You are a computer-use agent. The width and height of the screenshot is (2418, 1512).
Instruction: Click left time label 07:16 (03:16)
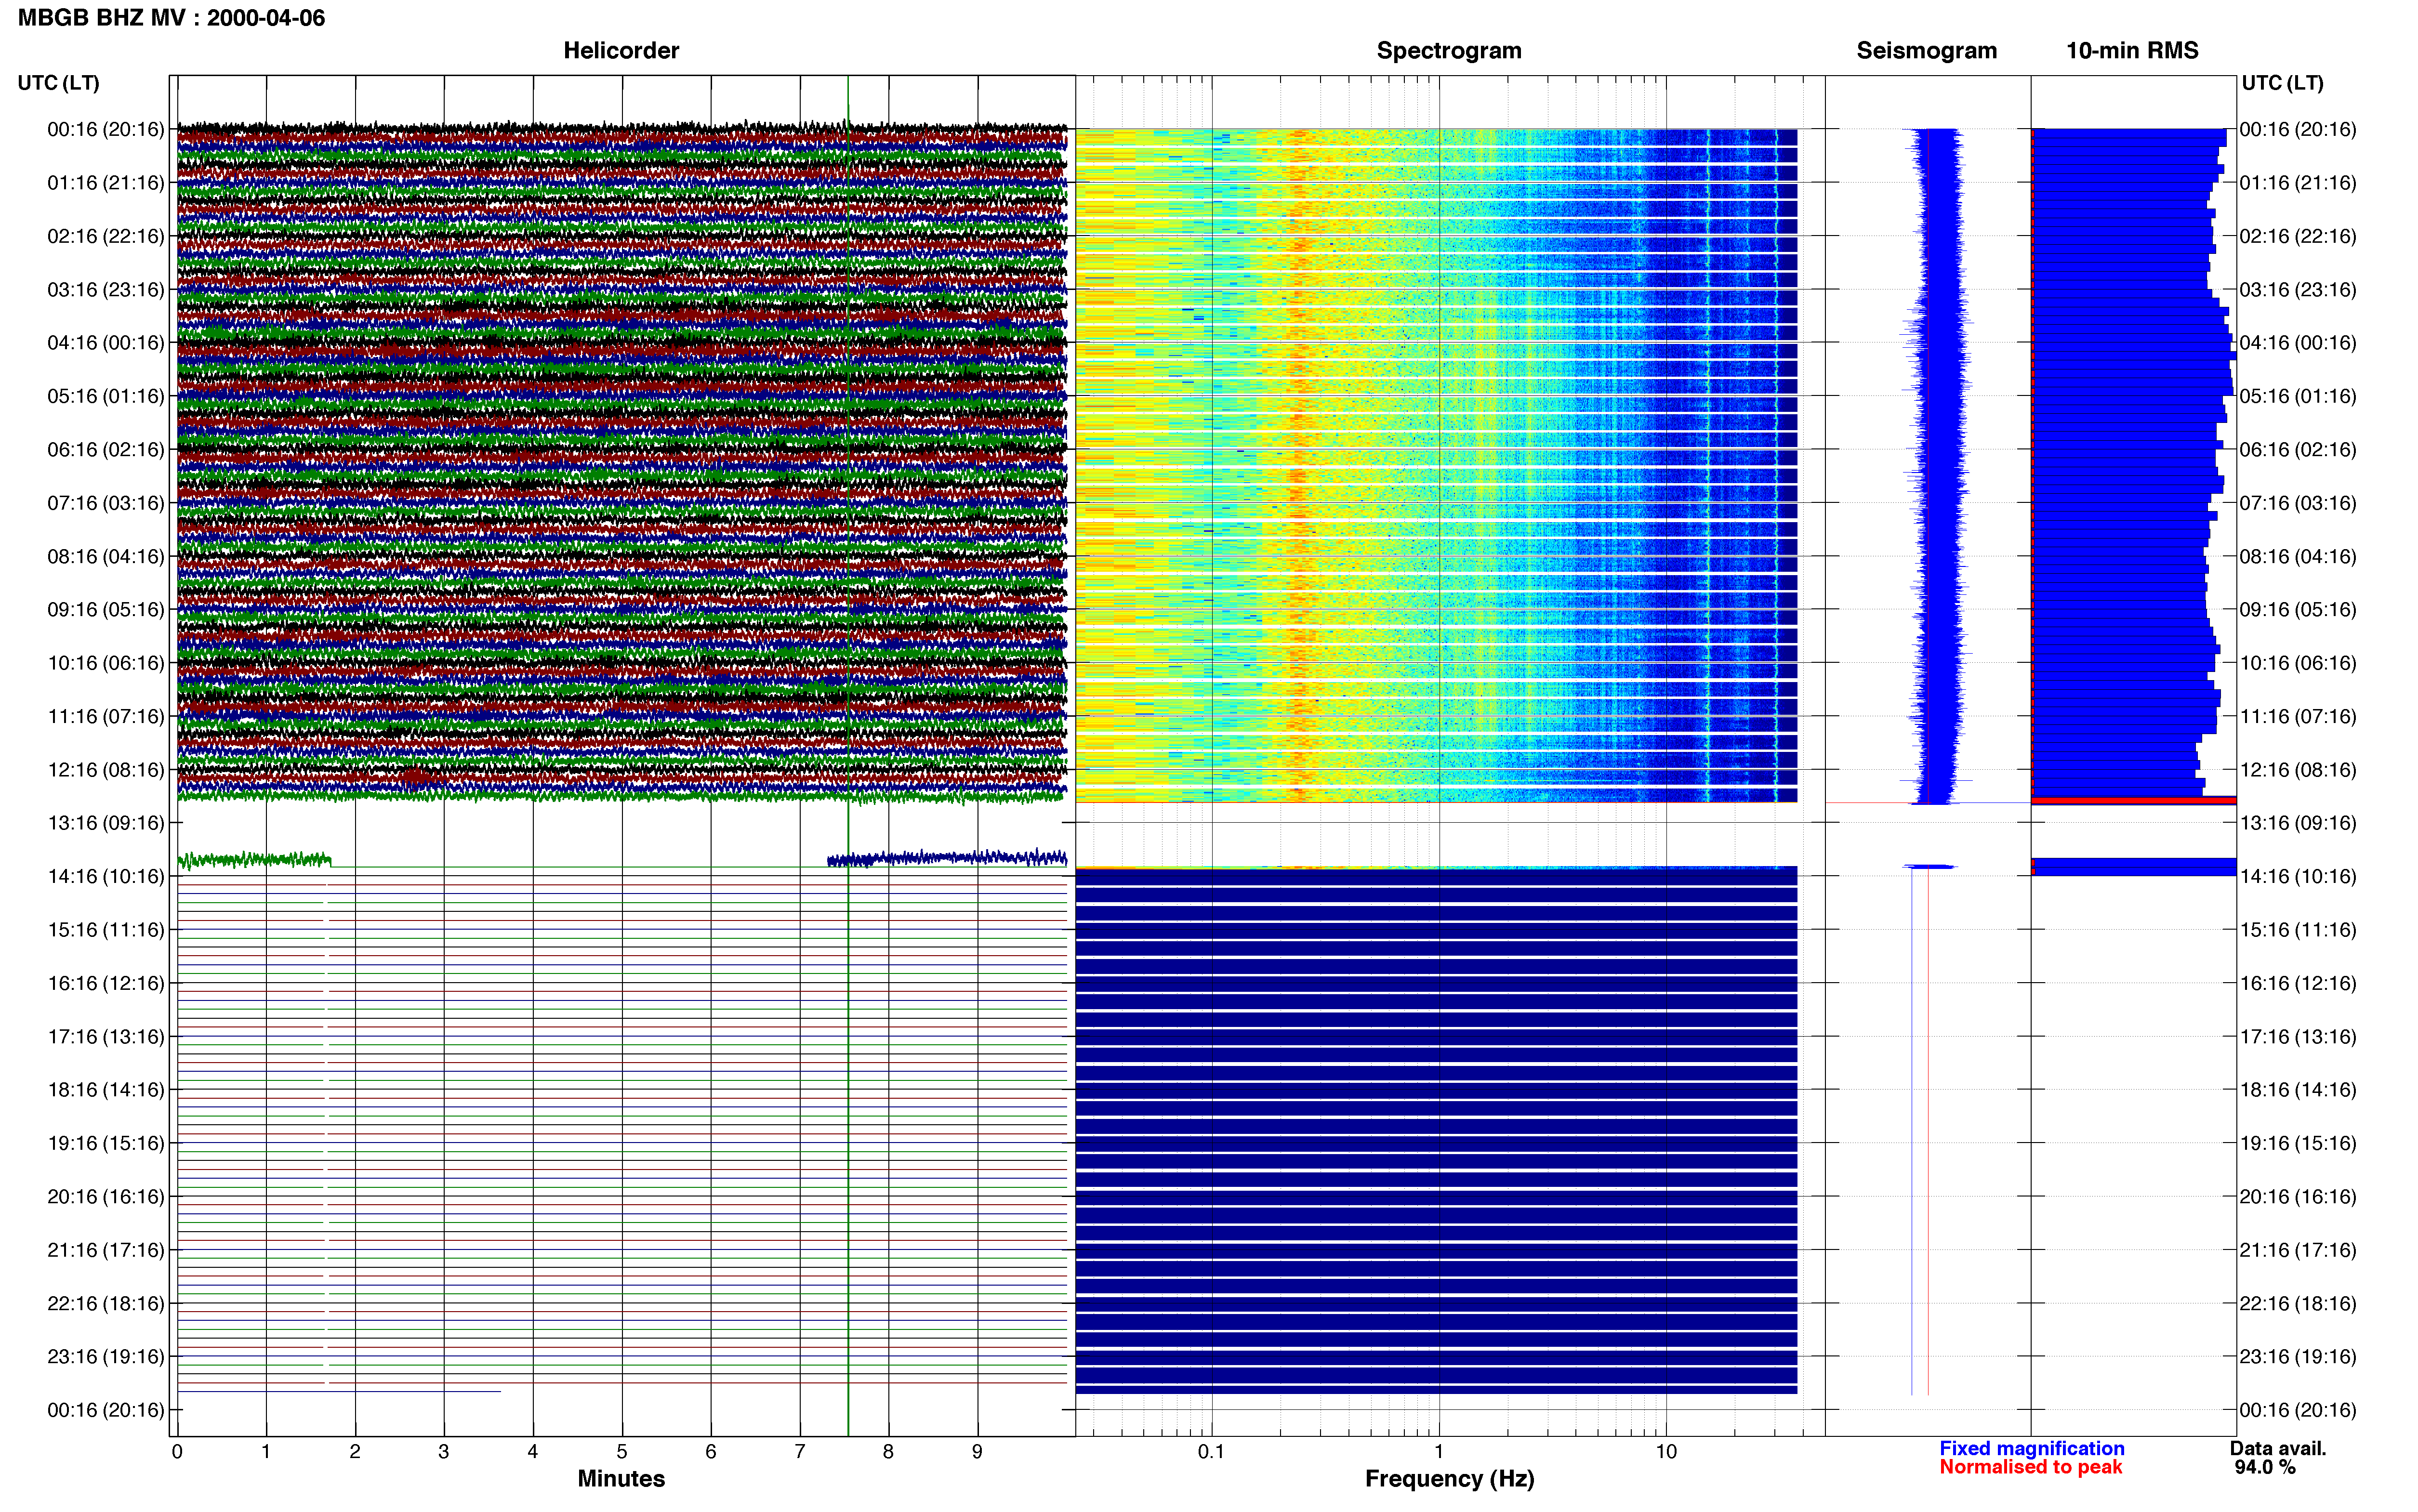point(106,503)
